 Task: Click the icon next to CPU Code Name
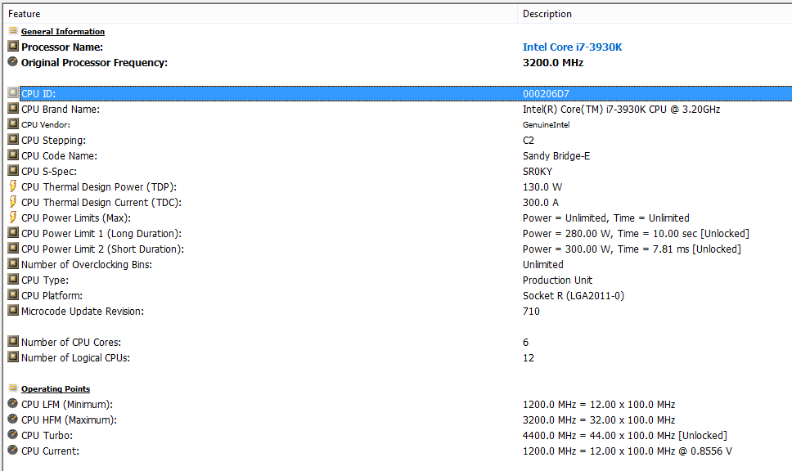(x=13, y=155)
